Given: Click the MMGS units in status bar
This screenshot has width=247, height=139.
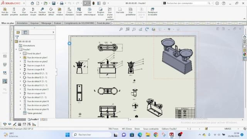Looking at the screenshot, I should click(x=228, y=129).
